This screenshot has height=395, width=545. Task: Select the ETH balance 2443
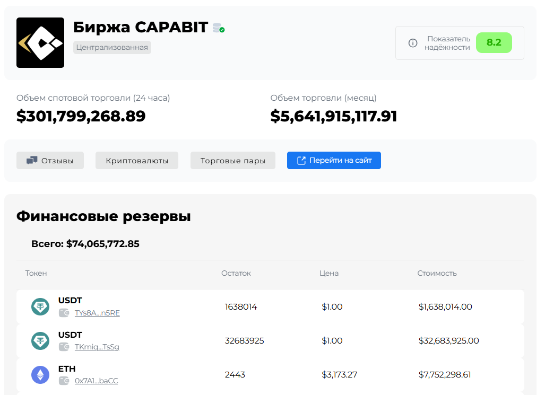[x=235, y=375]
